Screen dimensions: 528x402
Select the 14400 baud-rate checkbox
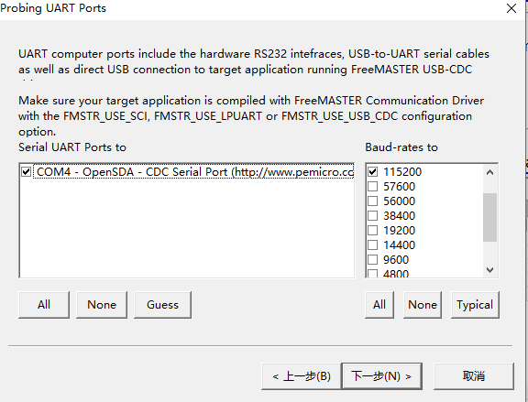coord(372,244)
